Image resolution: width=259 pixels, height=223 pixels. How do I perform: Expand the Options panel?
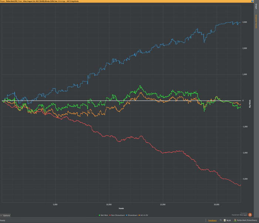[x=5, y=216]
